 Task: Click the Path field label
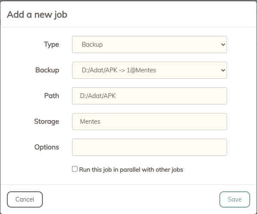[51, 96]
